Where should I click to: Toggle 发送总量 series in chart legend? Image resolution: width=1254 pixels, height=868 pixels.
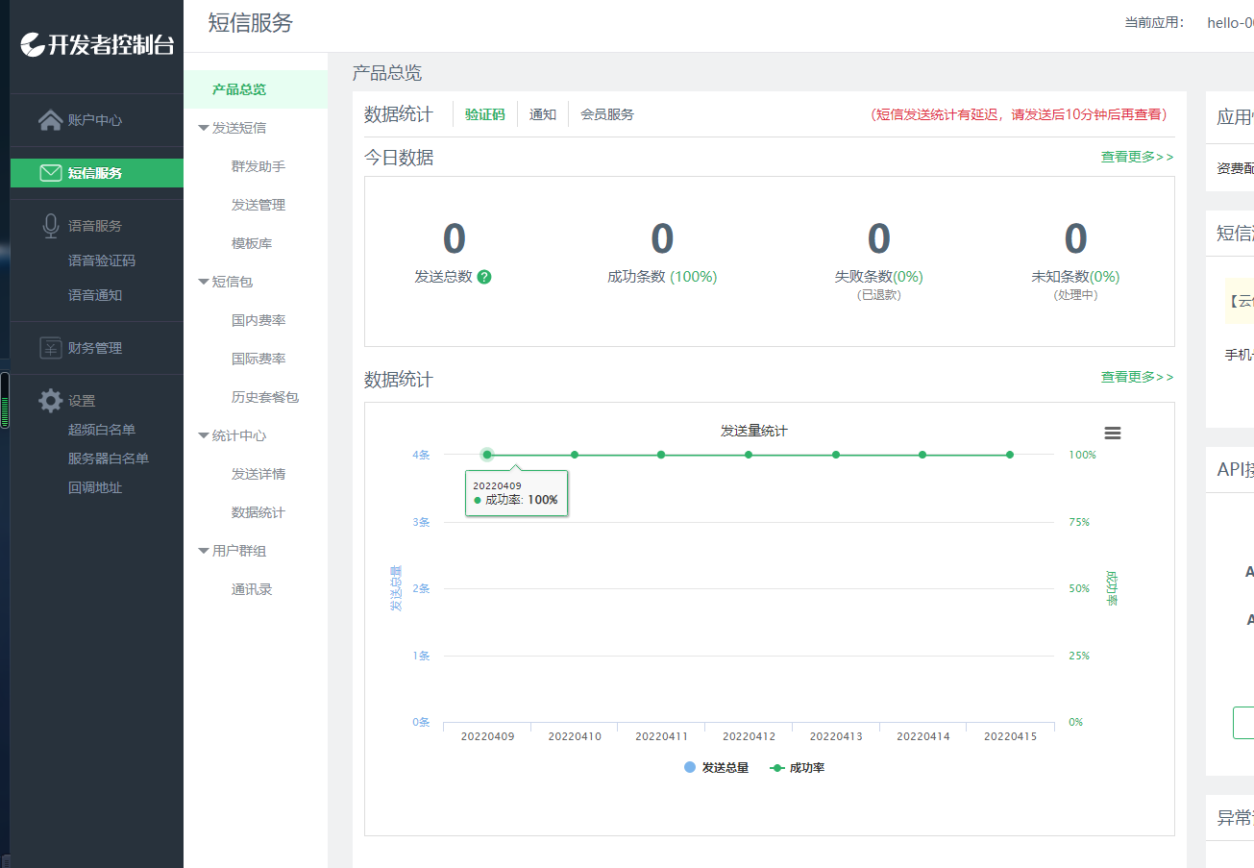point(716,768)
